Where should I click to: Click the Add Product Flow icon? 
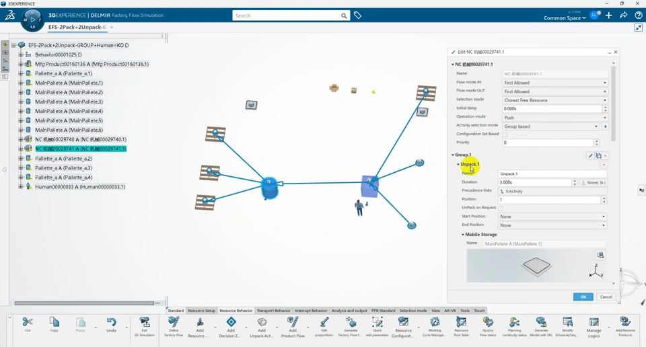coord(293,322)
